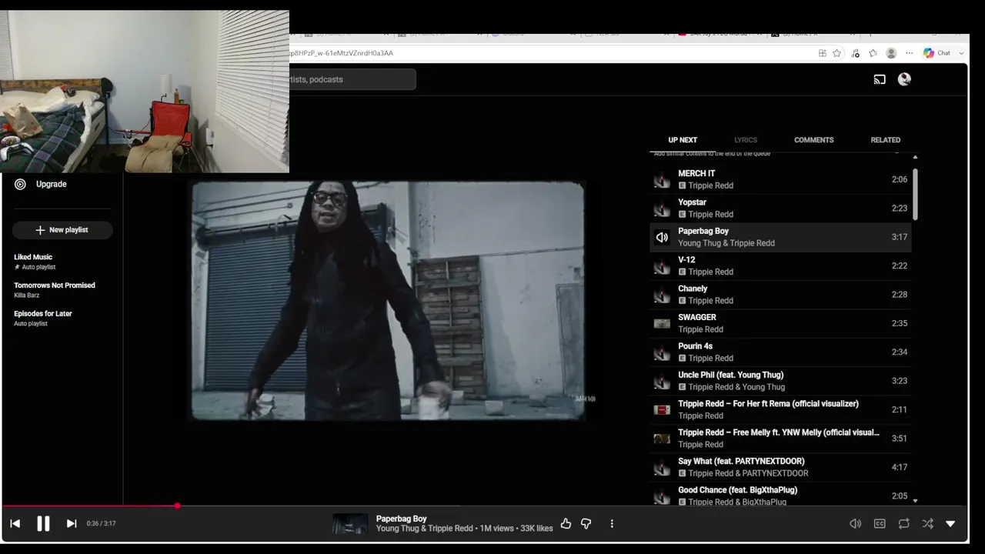Play Say What feat. PARTYNEXTDOOR
This screenshot has width=985, height=554.
[780, 468]
